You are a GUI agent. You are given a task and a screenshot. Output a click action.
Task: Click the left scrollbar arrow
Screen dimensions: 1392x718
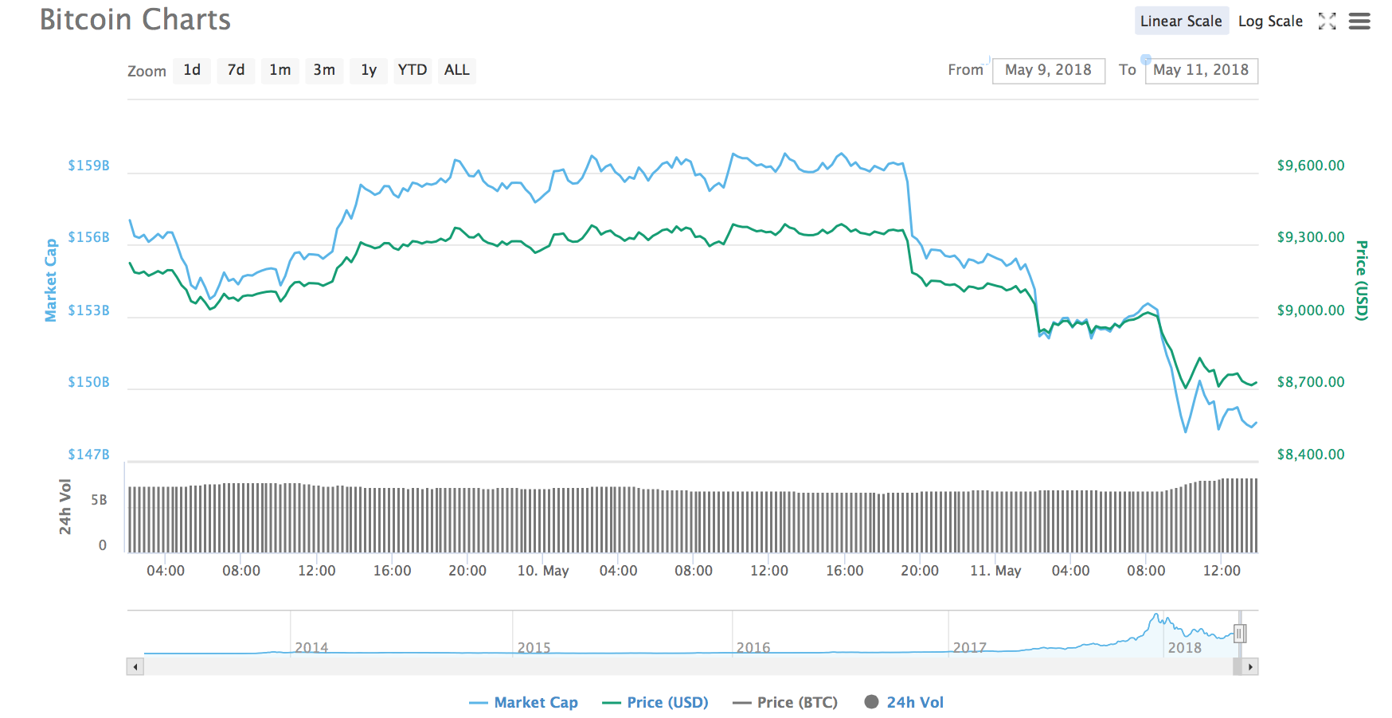pyautogui.click(x=135, y=667)
